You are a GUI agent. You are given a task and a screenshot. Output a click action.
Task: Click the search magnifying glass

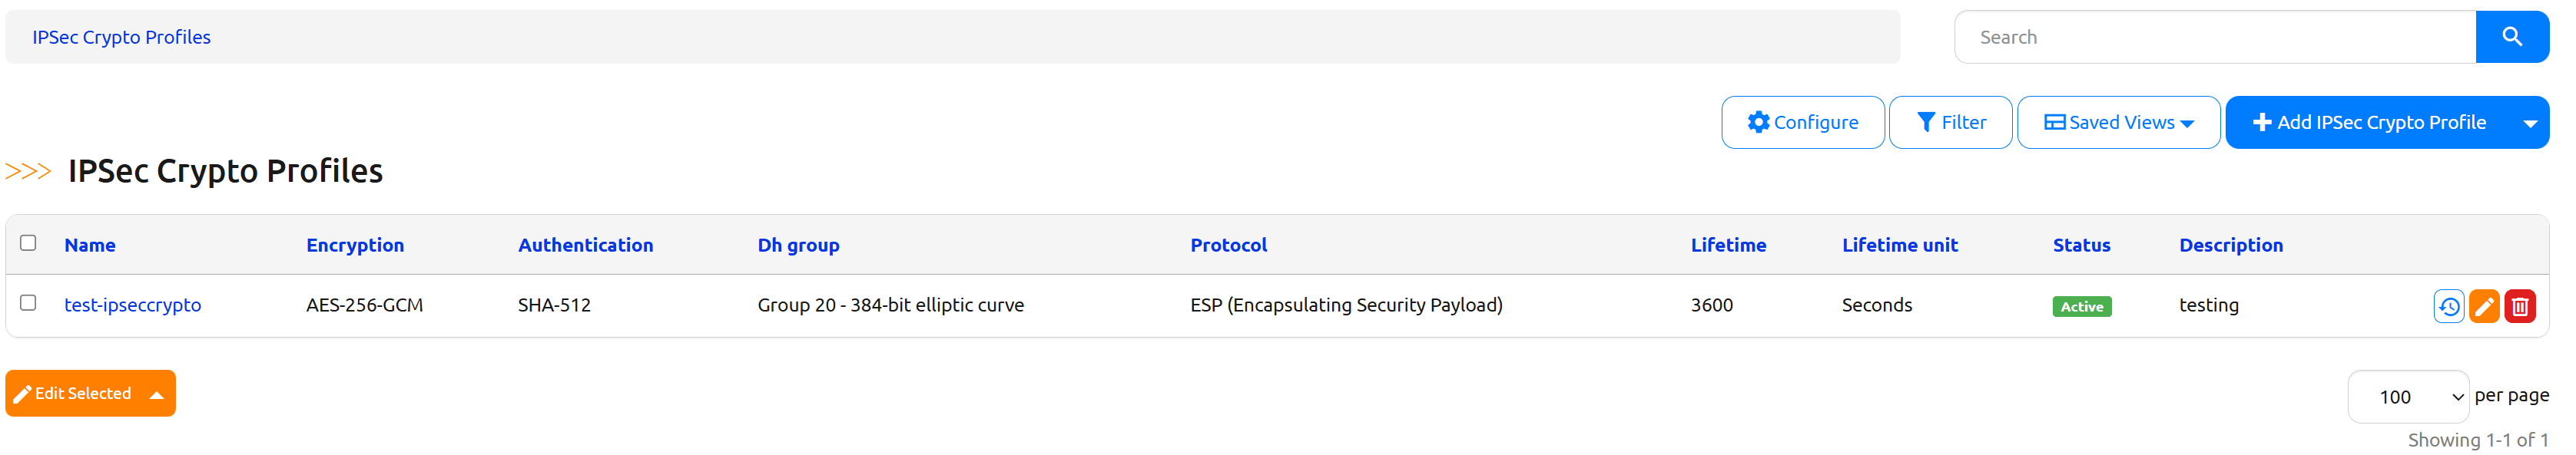click(x=2512, y=36)
